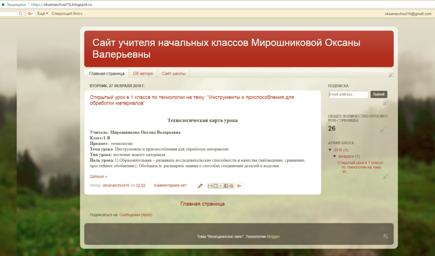The image size is (435, 256).
Task: Click the Blogger link in footer
Action: 273,236
